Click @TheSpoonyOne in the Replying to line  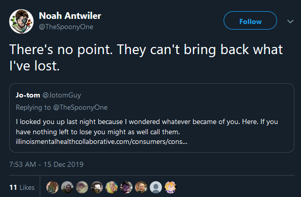click(80, 107)
